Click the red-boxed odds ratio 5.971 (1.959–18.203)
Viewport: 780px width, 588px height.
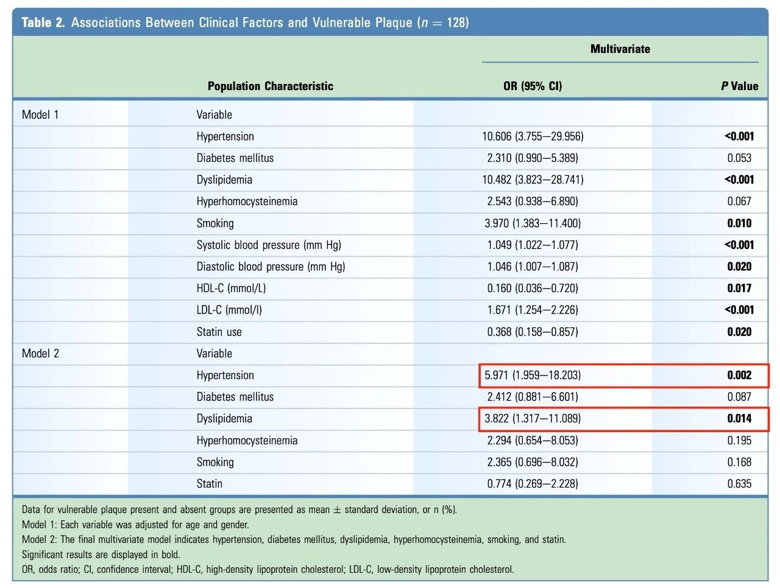(533, 375)
